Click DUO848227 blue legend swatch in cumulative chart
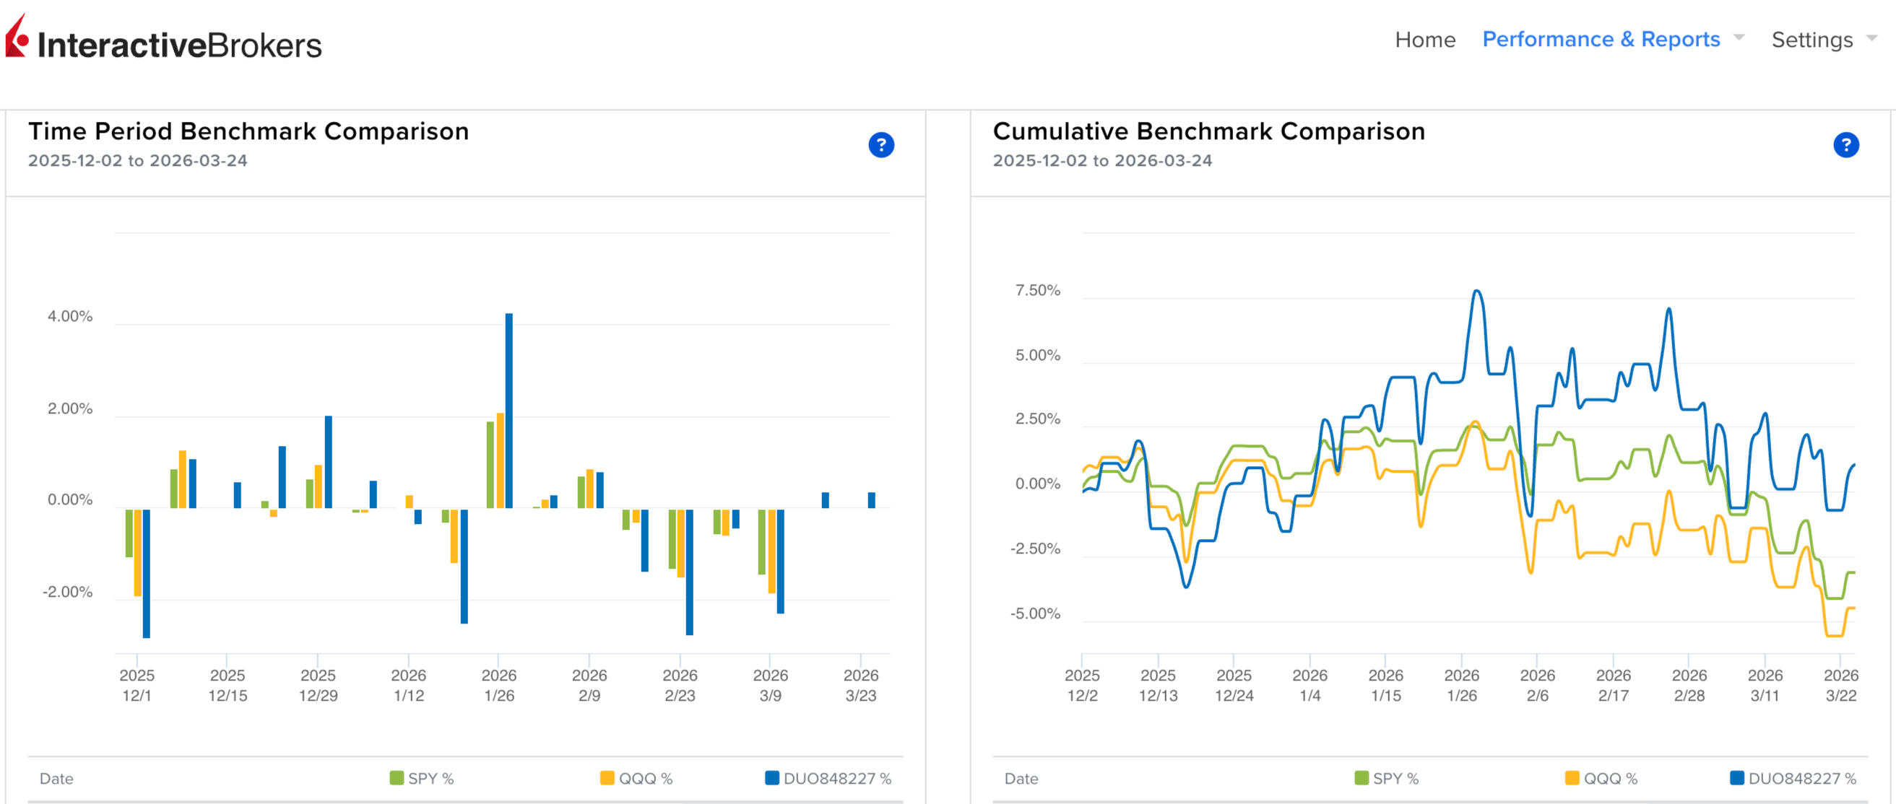Screen dimensions: 1896x804 pos(1736,777)
